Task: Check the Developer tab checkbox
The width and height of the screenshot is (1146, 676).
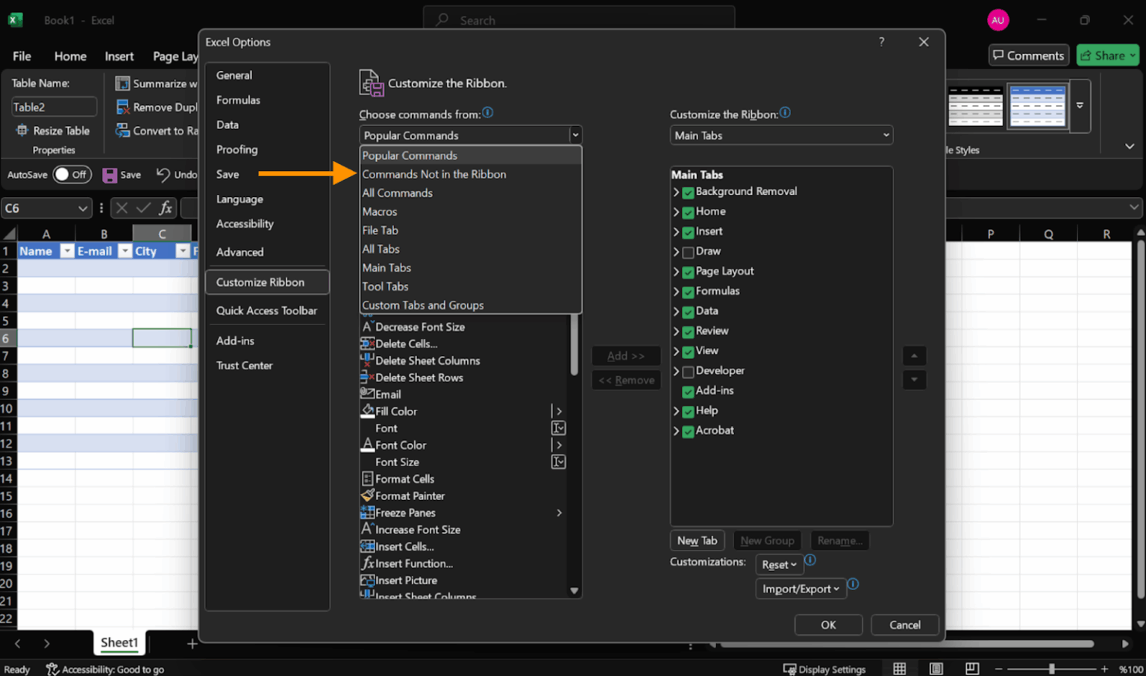Action: (687, 371)
